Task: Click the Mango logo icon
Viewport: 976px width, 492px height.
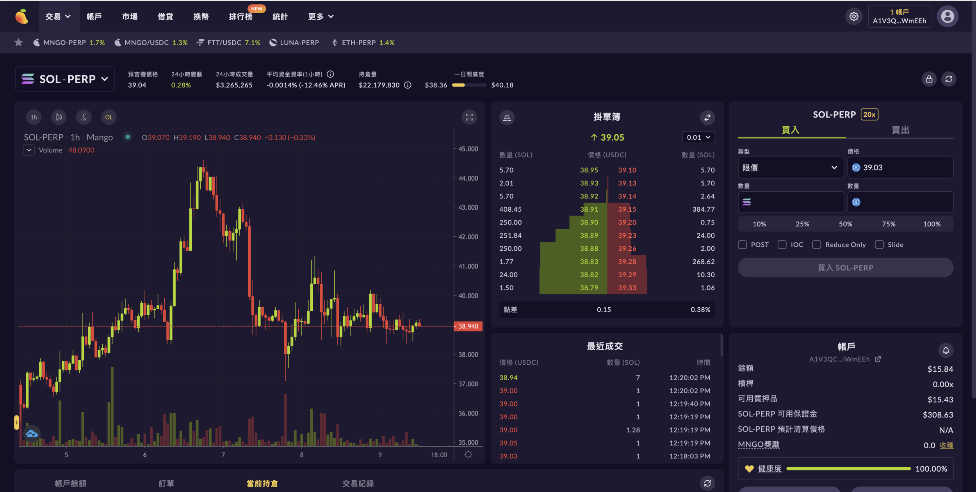Action: tap(22, 16)
